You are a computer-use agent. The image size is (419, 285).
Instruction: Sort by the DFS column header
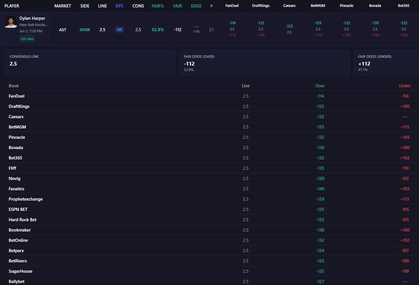(119, 6)
